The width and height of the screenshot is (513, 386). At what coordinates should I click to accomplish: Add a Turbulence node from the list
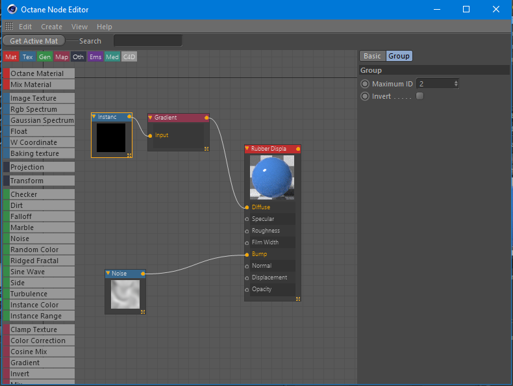point(39,294)
